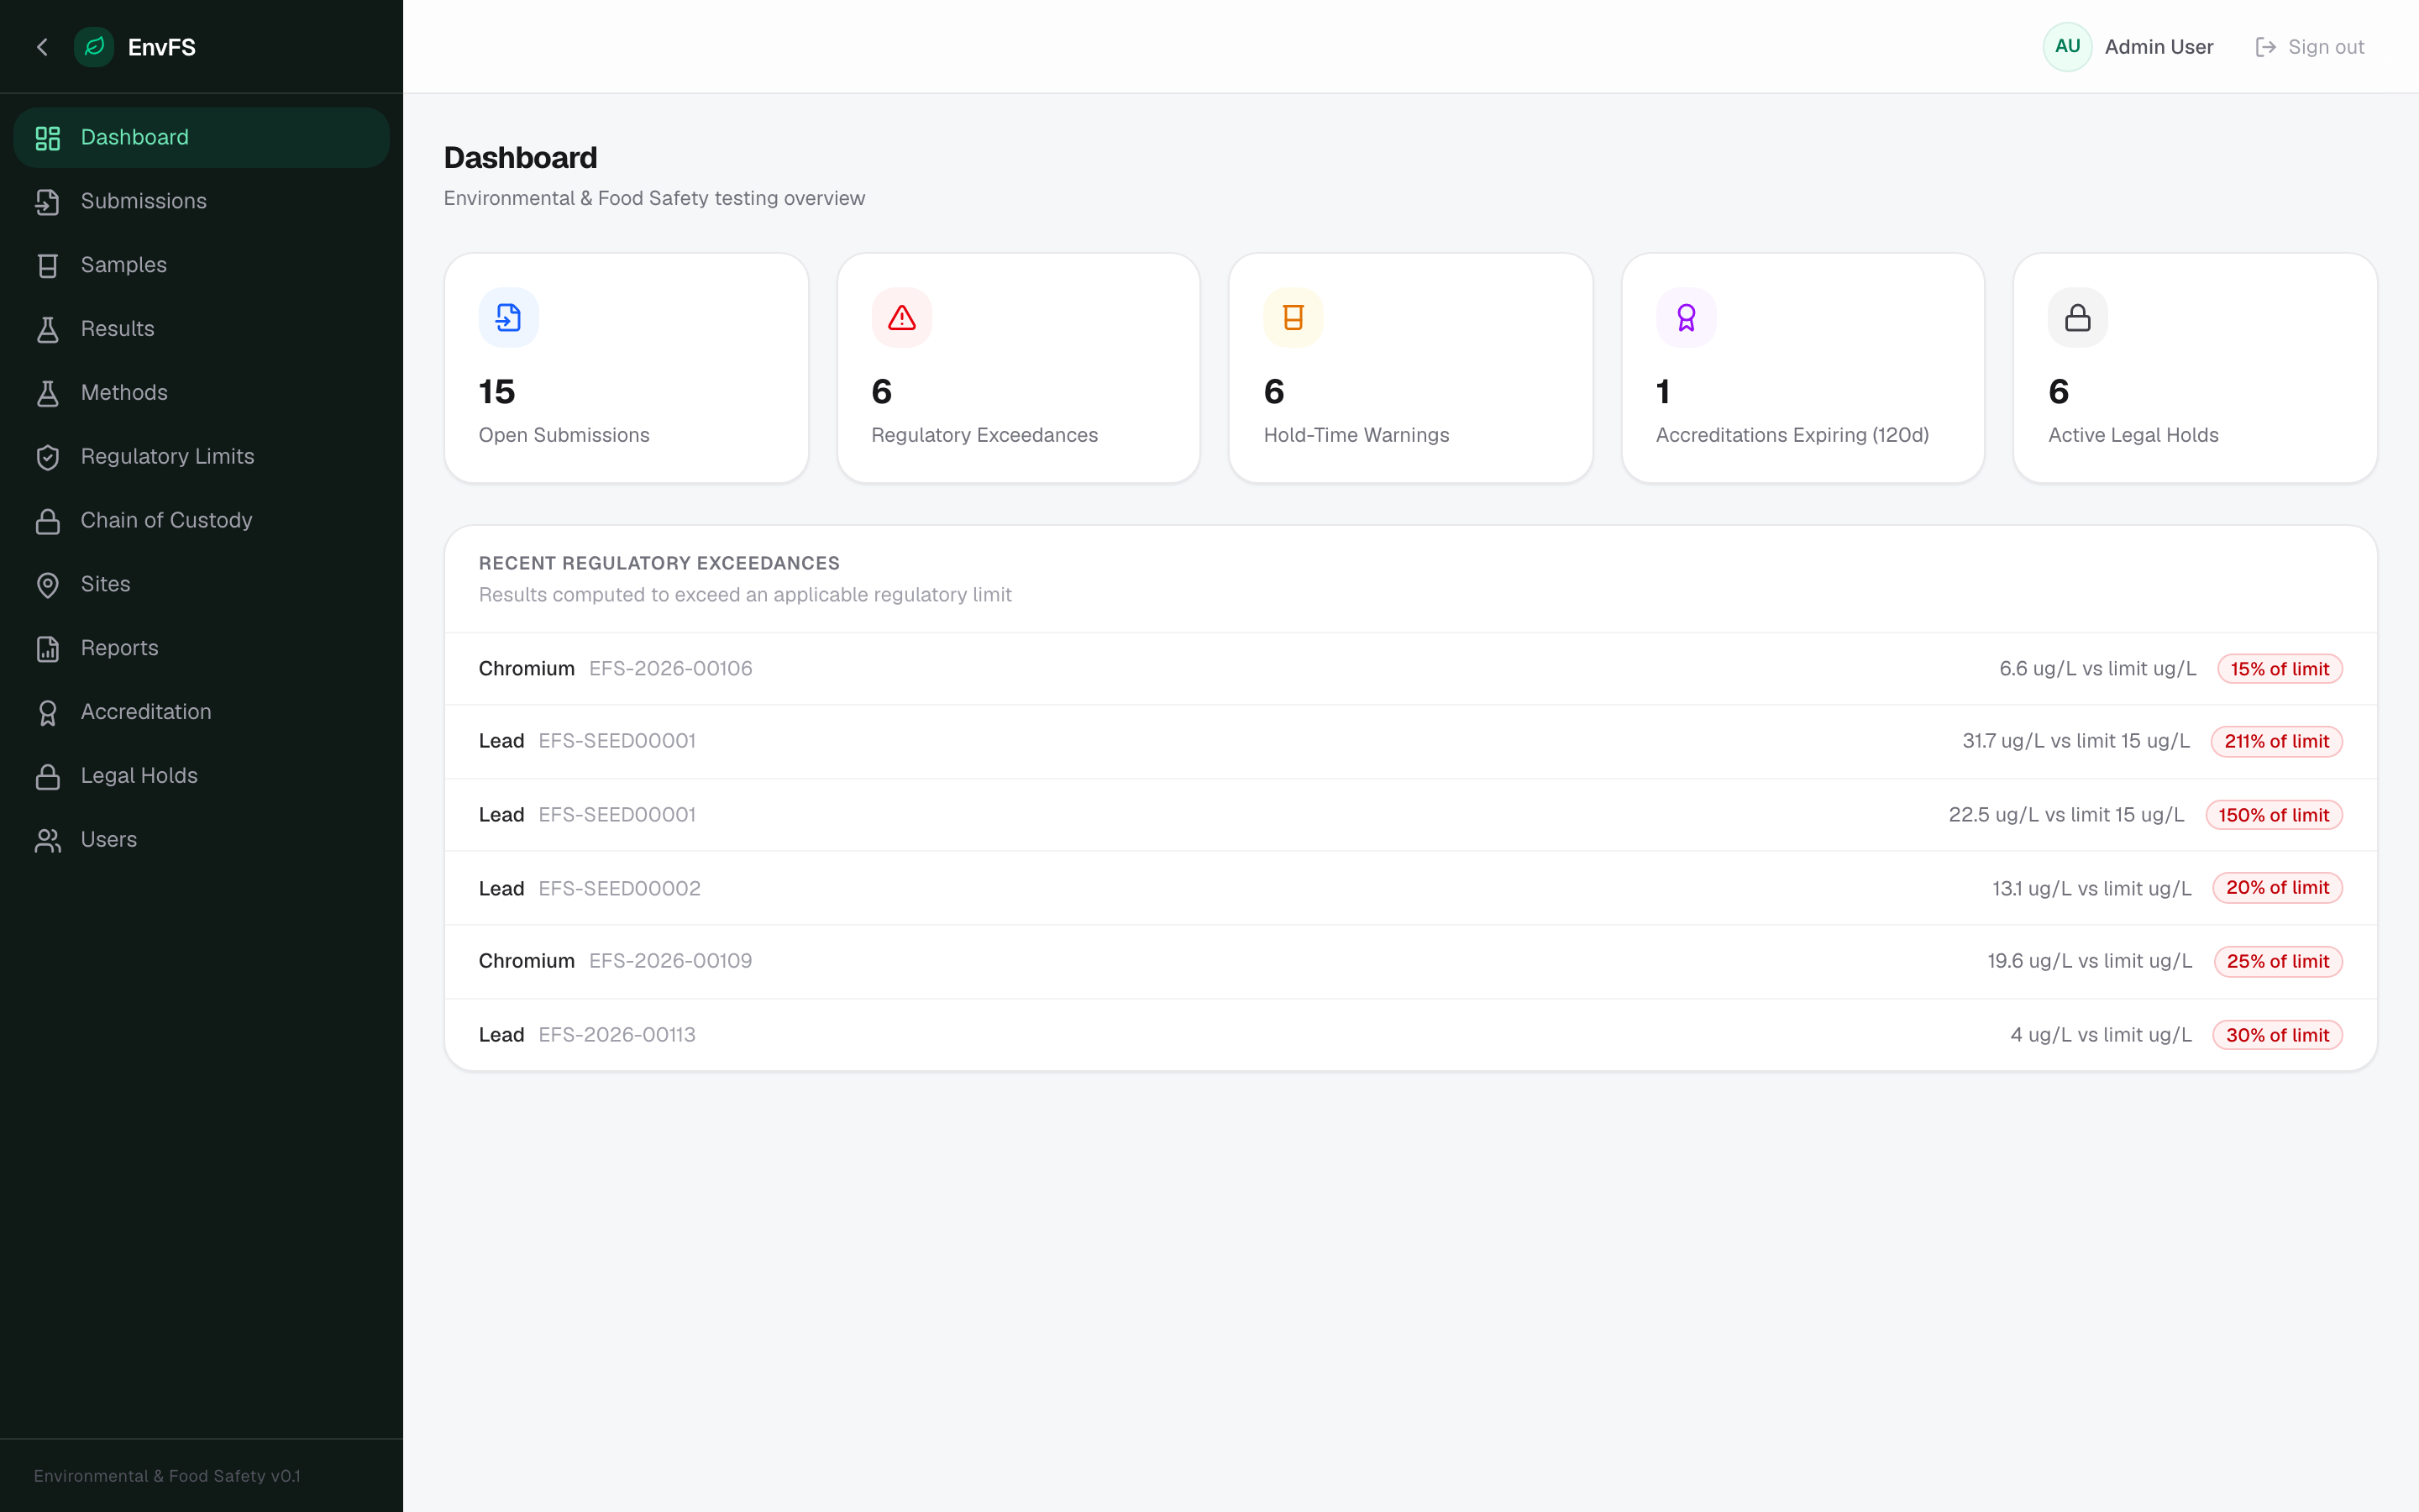Click the blue Open Submissions card icon

tap(509, 318)
